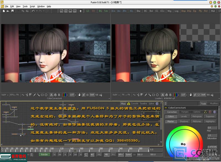Click the waveform icon in right viewer toolbar
The height and width of the screenshot is (162, 221).
[134, 95]
